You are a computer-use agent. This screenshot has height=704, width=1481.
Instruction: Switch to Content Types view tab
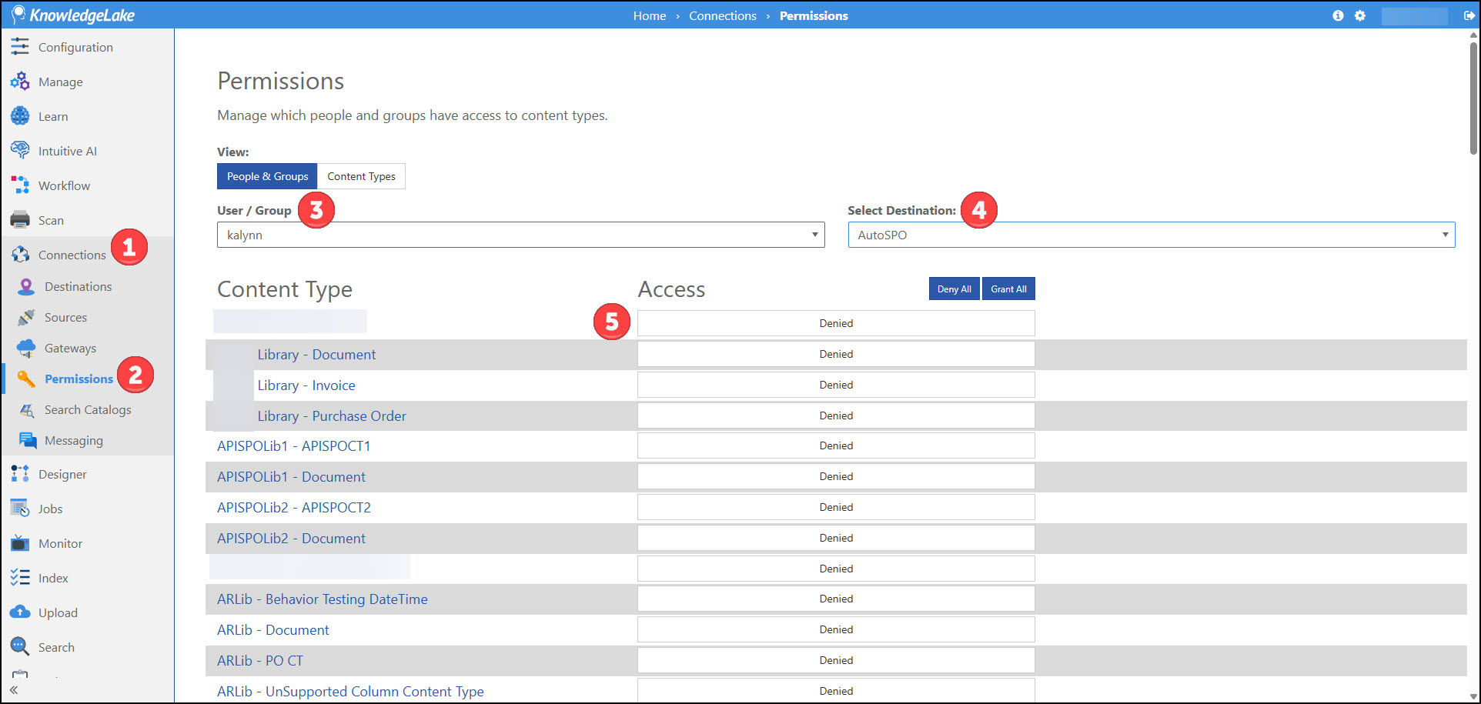[x=361, y=176]
